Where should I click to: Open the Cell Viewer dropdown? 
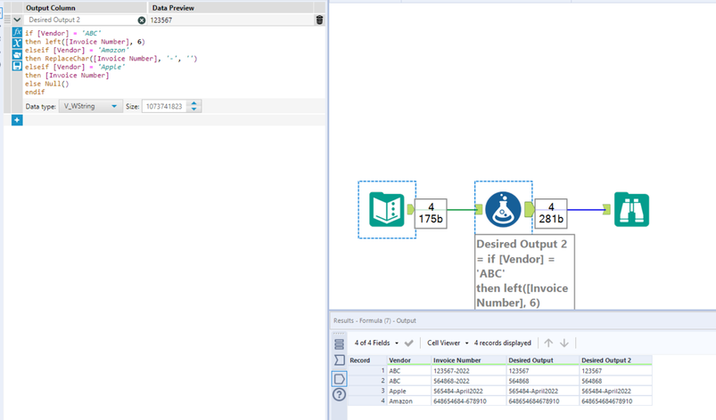click(x=448, y=343)
